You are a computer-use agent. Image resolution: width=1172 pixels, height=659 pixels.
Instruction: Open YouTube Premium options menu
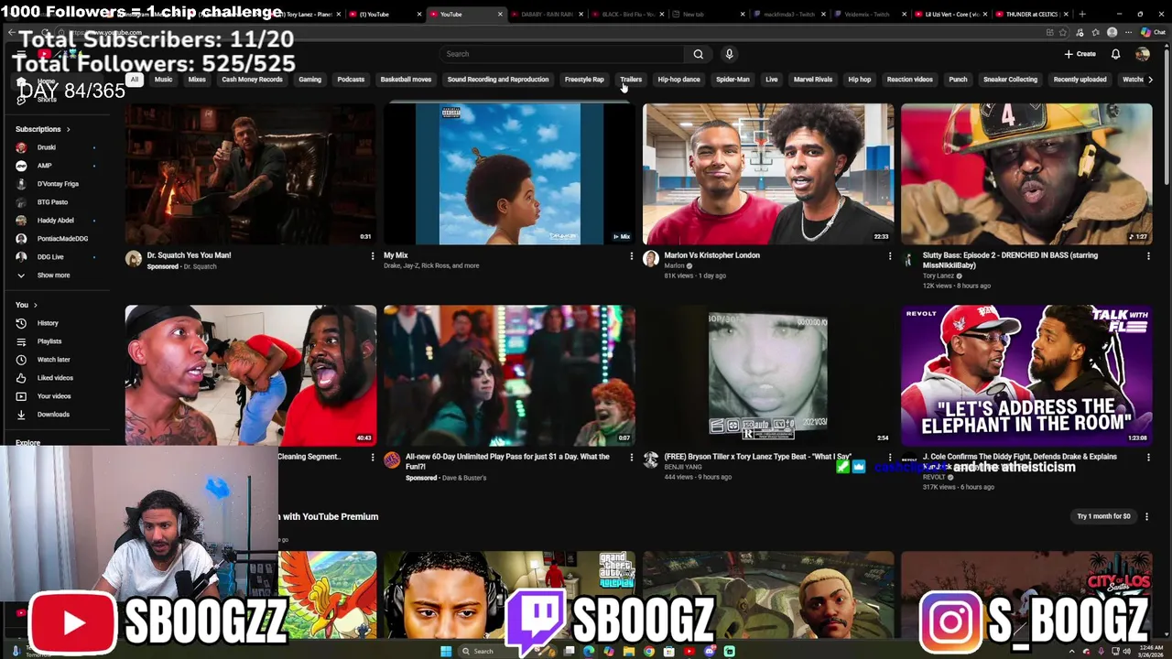pyautogui.click(x=1146, y=516)
